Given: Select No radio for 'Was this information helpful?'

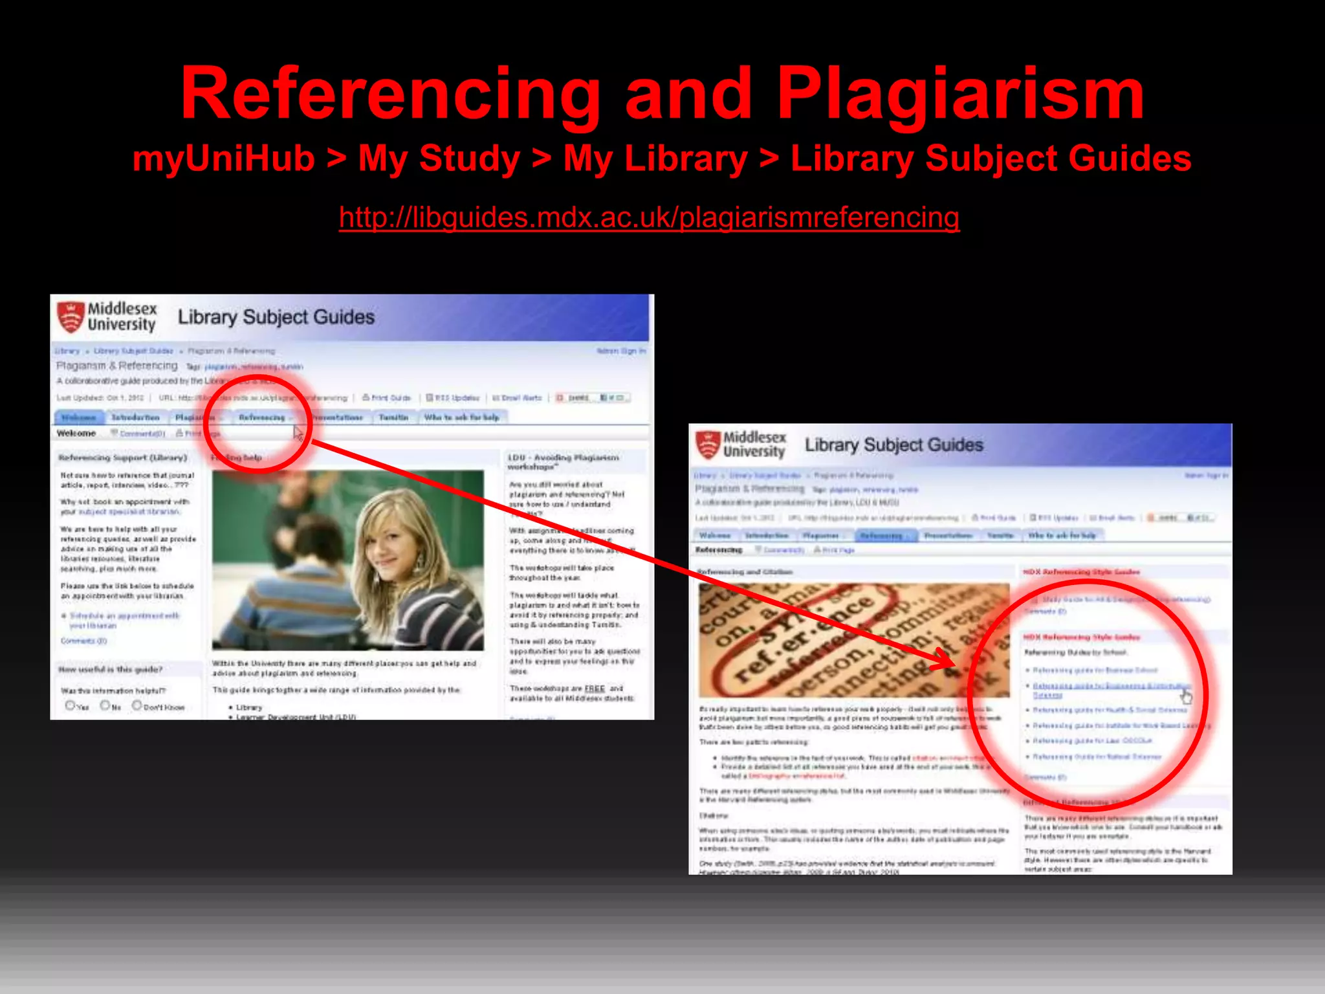Looking at the screenshot, I should tap(105, 705).
